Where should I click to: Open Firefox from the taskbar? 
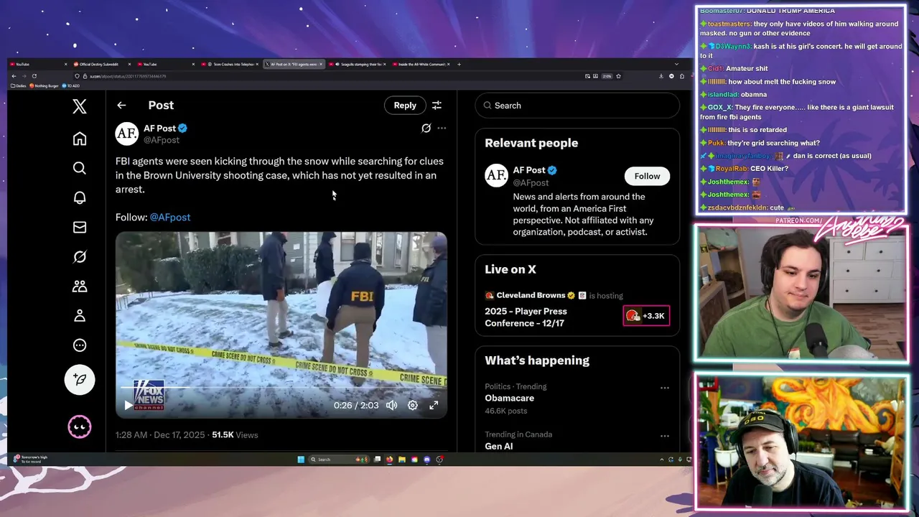pyautogui.click(x=390, y=460)
